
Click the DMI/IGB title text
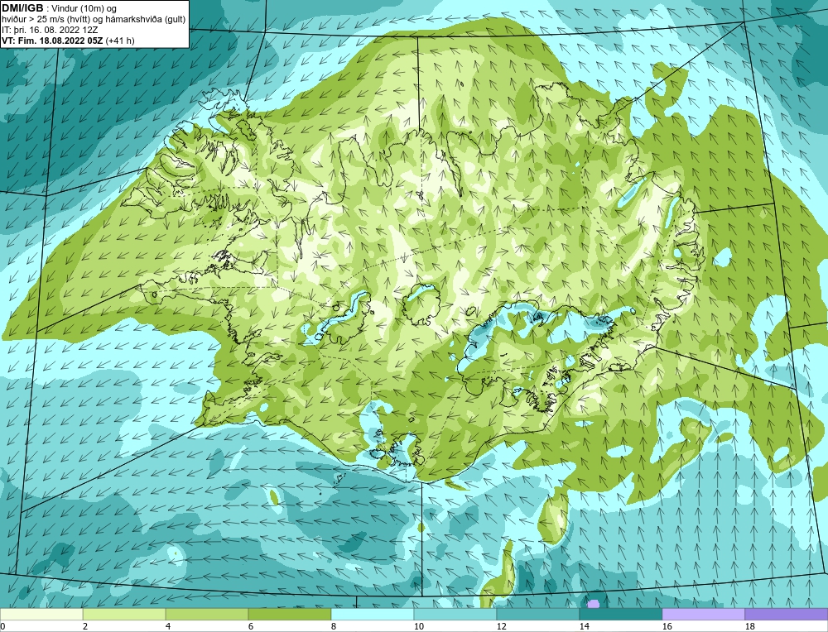coord(22,8)
